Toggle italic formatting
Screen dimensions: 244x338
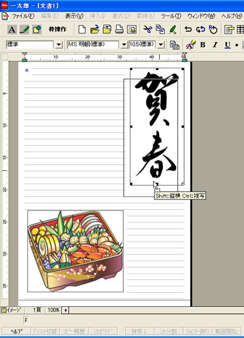tap(215, 45)
